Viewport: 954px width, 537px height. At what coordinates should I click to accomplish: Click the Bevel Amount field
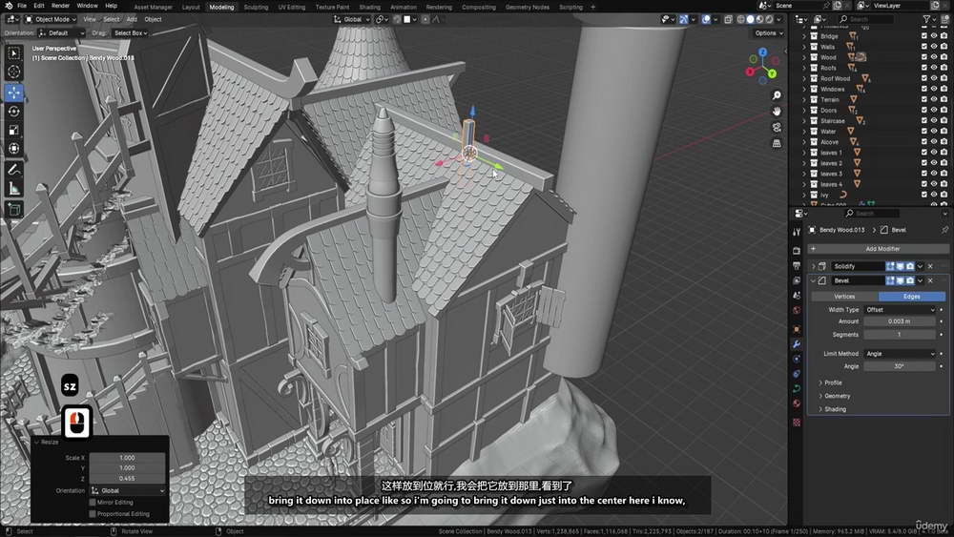tap(900, 321)
